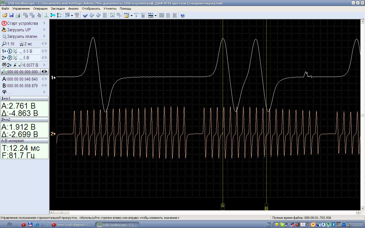
Task: Expand the Загрузить плагин arrow
Action: (44, 36)
